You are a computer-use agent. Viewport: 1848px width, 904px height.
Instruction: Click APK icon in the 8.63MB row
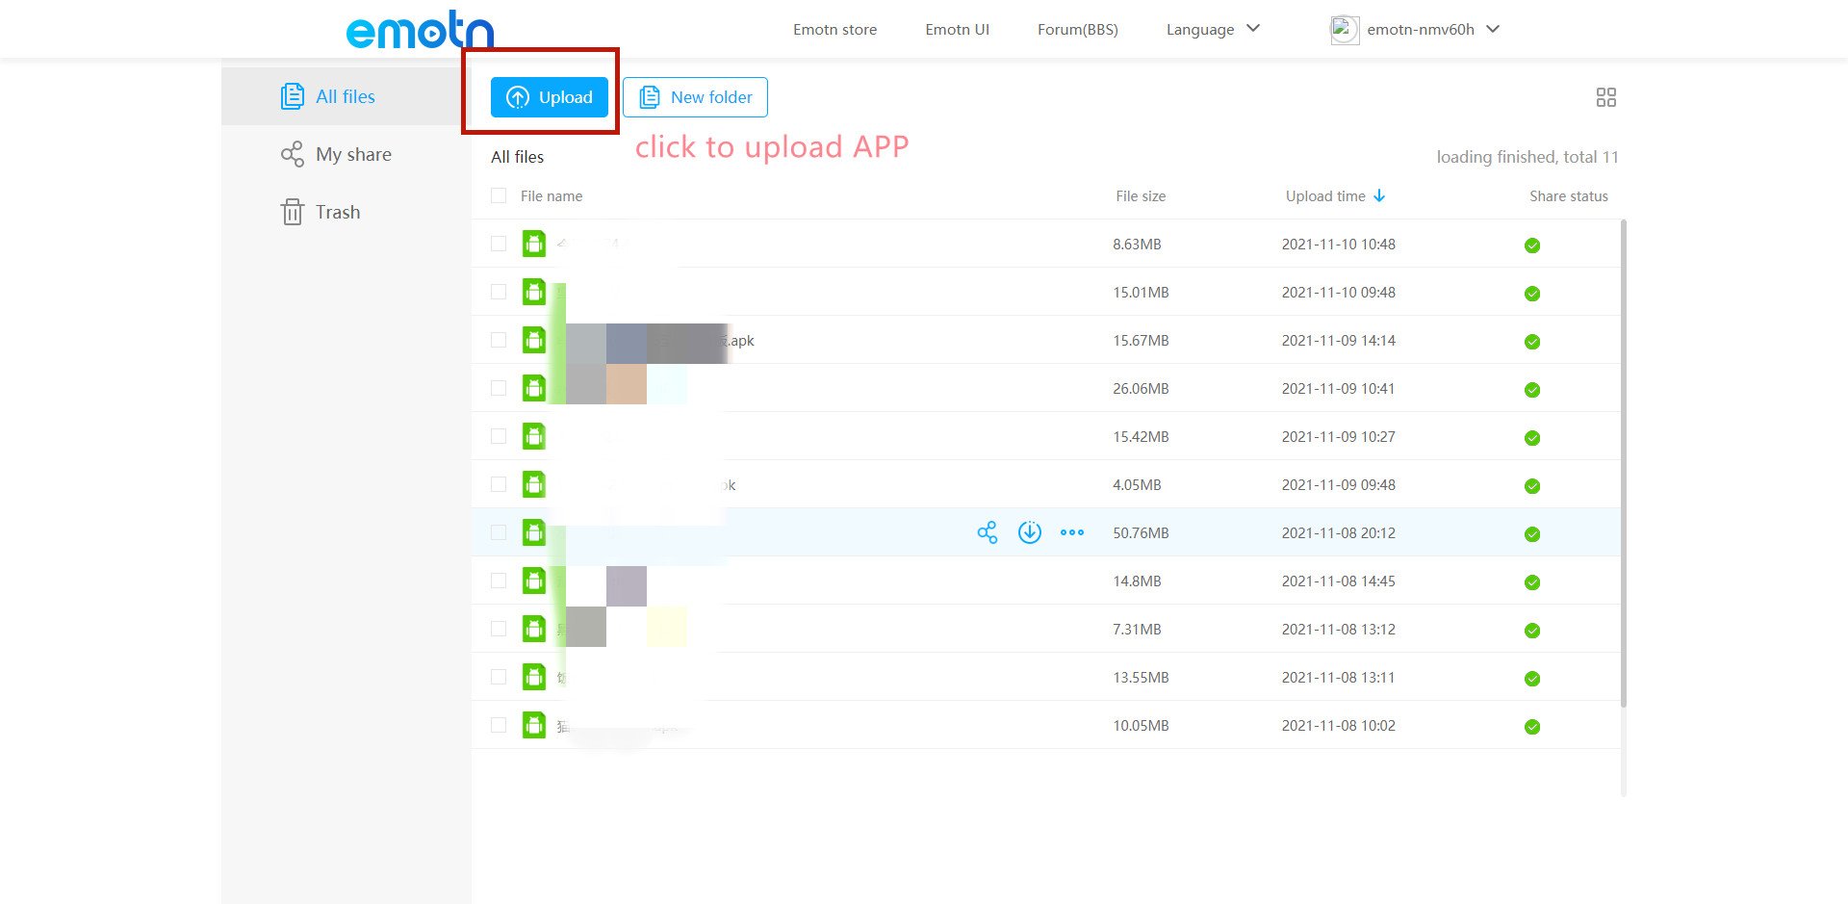533,244
